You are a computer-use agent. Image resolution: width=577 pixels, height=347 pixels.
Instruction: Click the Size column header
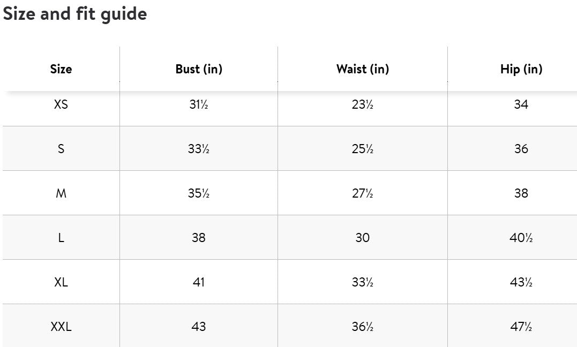(x=61, y=69)
